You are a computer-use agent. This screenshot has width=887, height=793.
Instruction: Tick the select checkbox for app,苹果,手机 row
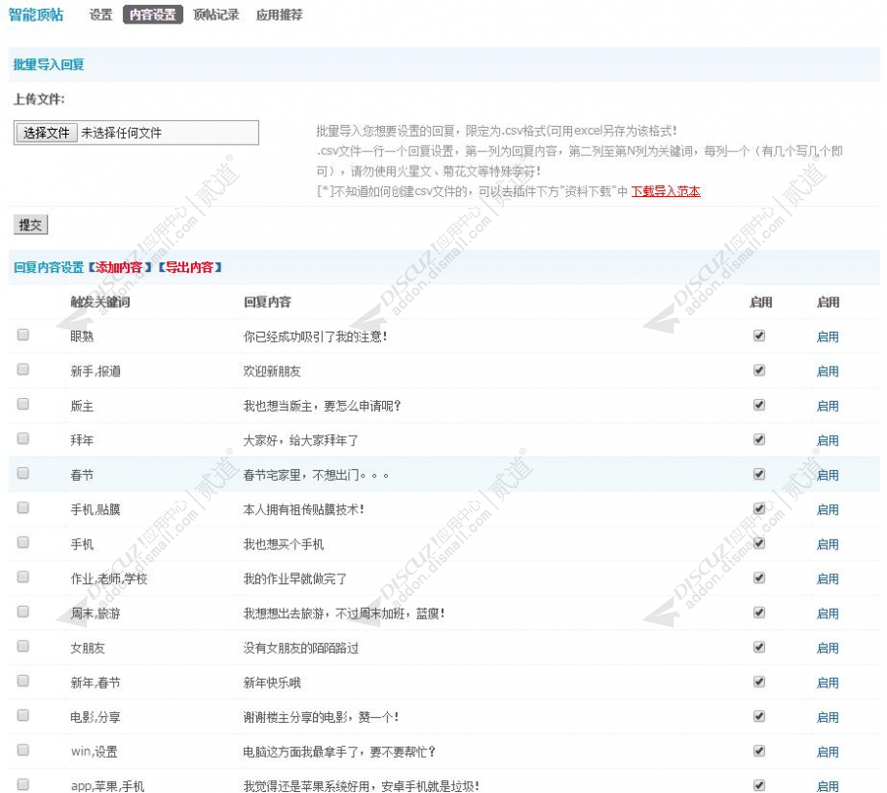pyautogui.click(x=23, y=784)
